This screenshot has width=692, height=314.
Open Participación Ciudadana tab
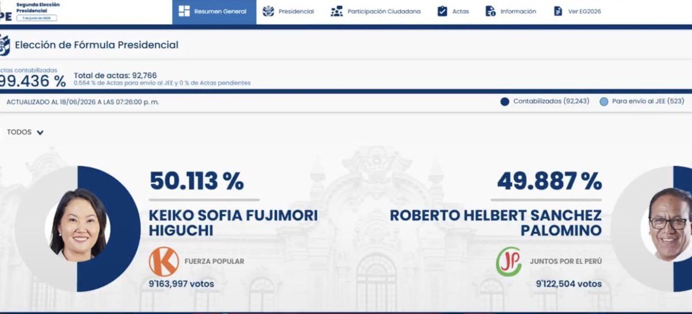pos(376,12)
